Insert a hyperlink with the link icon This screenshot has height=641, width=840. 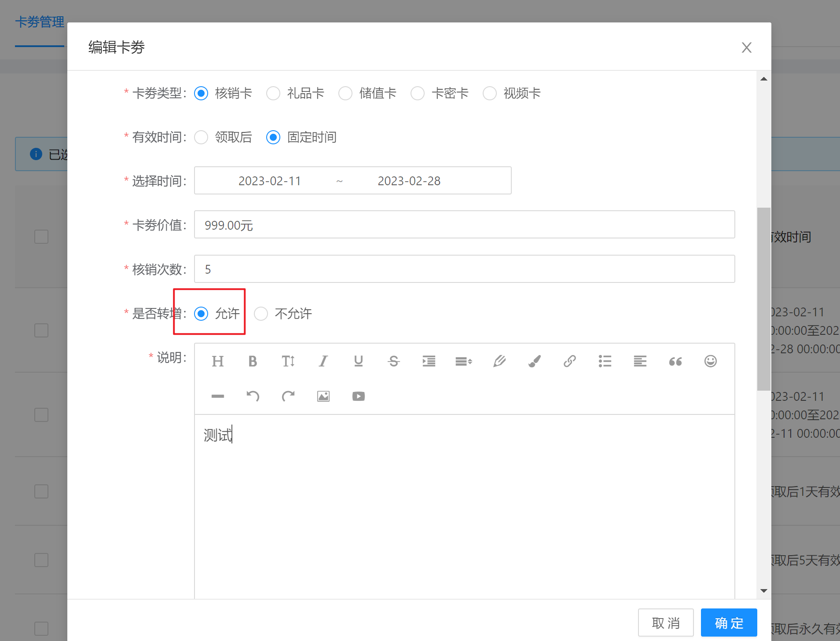point(569,361)
